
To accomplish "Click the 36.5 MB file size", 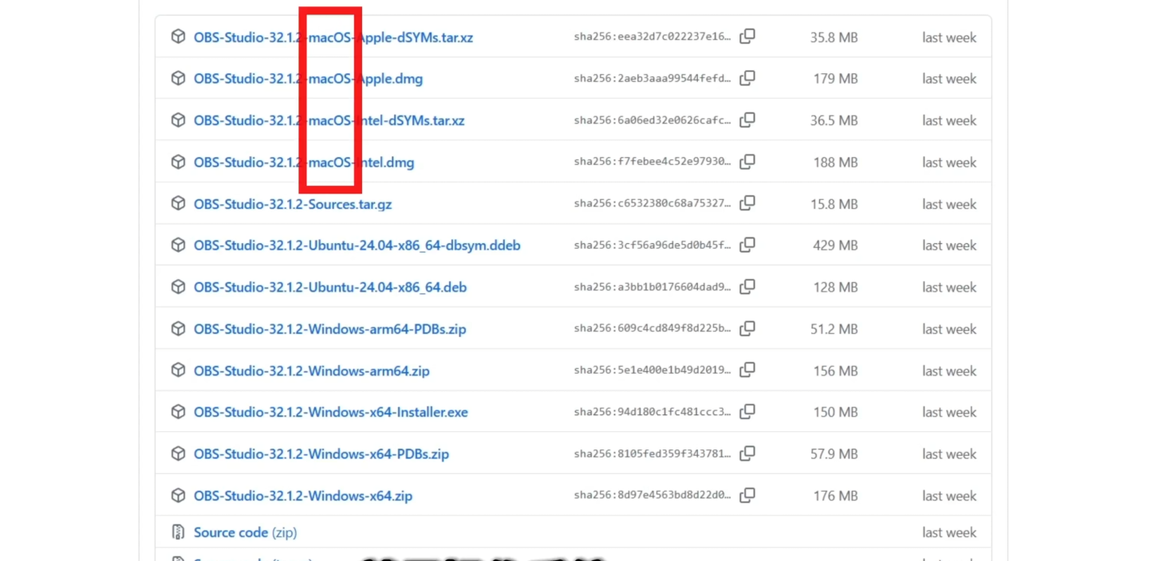I will click(834, 121).
